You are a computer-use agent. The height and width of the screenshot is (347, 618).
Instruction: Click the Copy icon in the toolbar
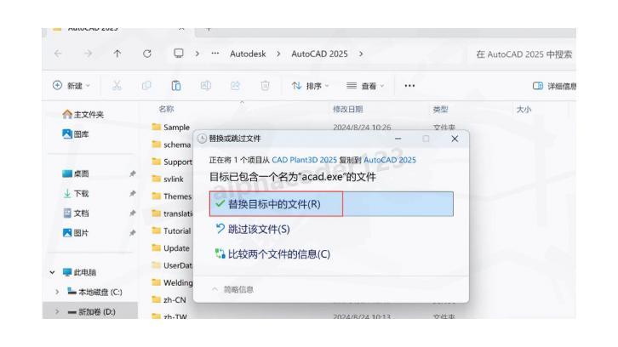(146, 85)
